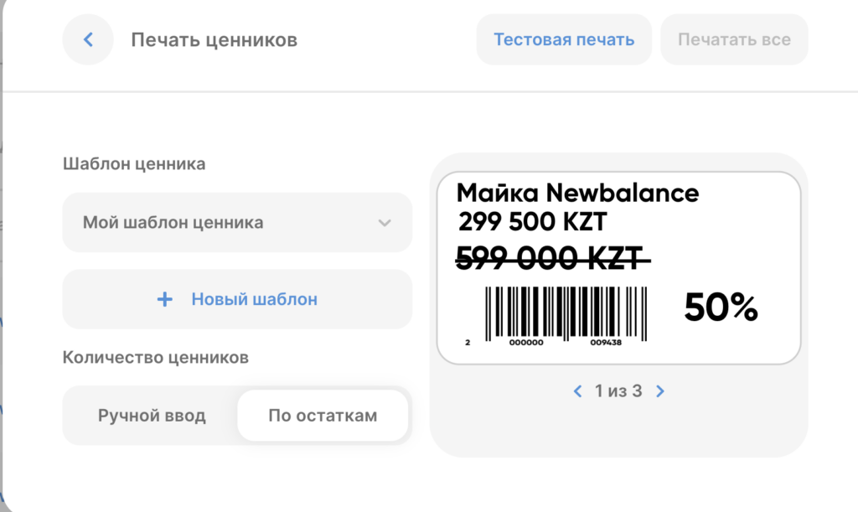Click the 50% discount label on tag
The width and height of the screenshot is (858, 512).
(x=721, y=307)
